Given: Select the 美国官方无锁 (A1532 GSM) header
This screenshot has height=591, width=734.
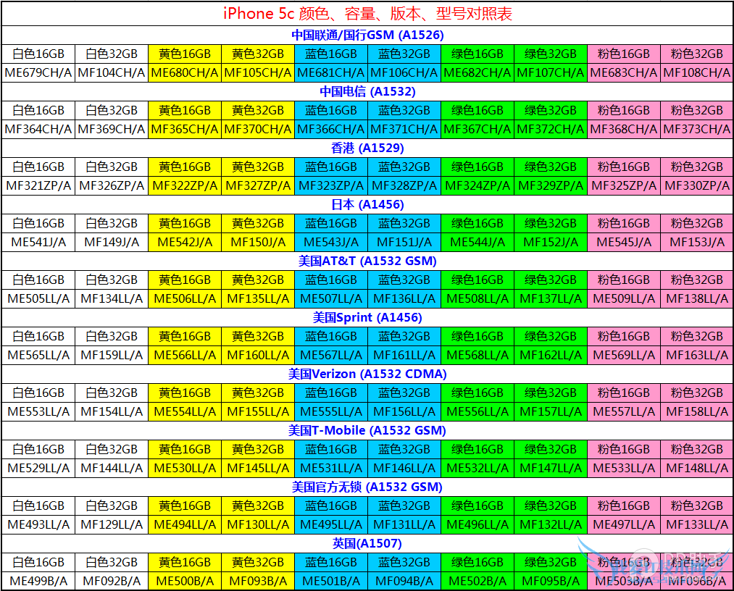Looking at the screenshot, I should pyautogui.click(x=367, y=487).
